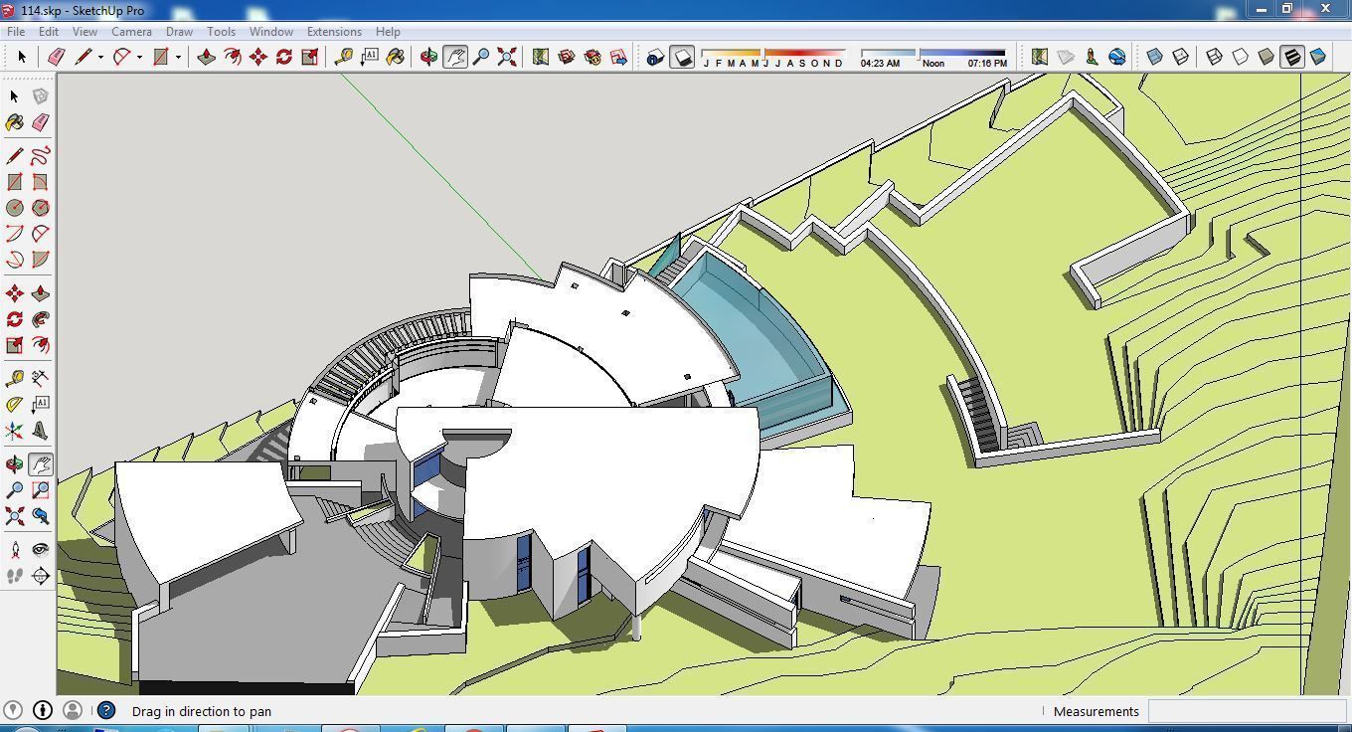The image size is (1352, 732).
Task: Expand the Shape tool dropdown arrow
Action: 178,57
